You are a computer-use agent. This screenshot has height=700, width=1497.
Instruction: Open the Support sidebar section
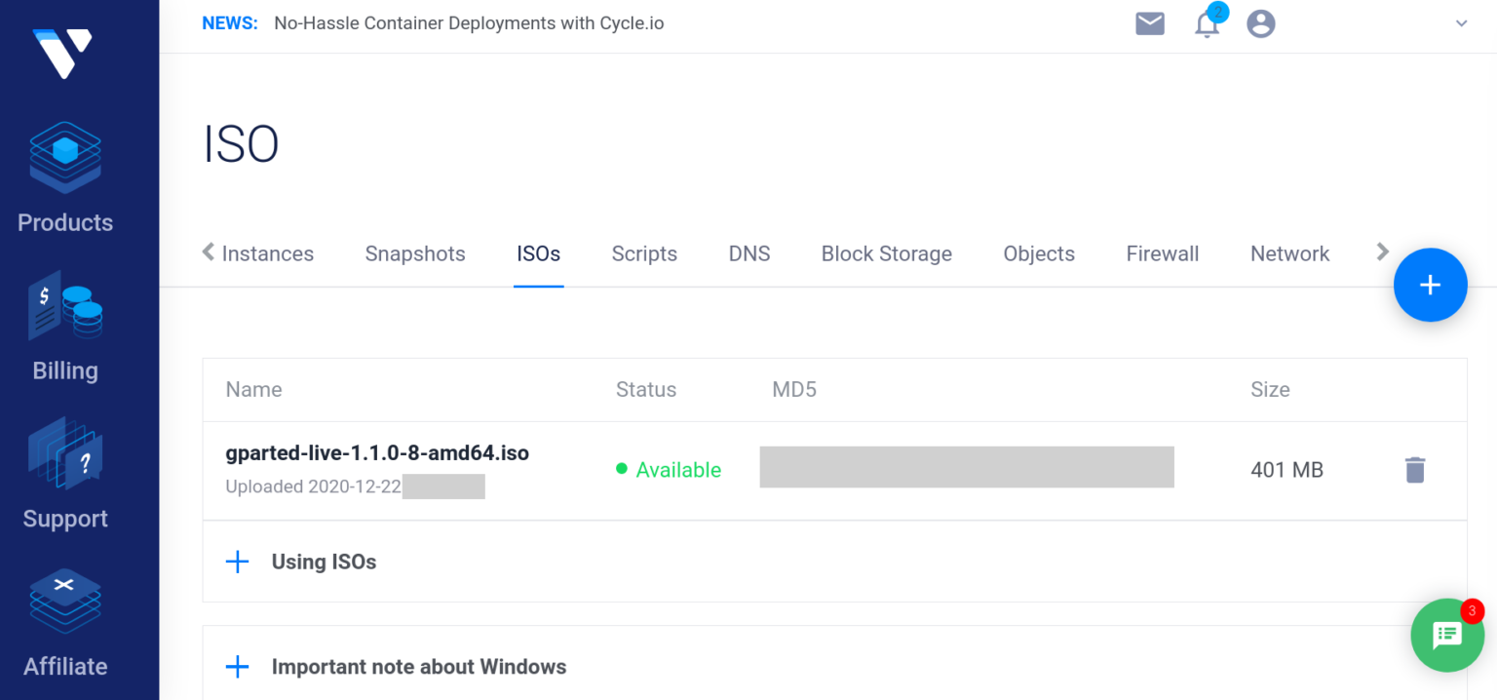coord(65,476)
